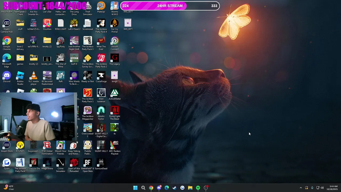Image resolution: width=341 pixels, height=192 pixels.
Task: Select This War of Mine icon
Action: [x=60, y=61]
